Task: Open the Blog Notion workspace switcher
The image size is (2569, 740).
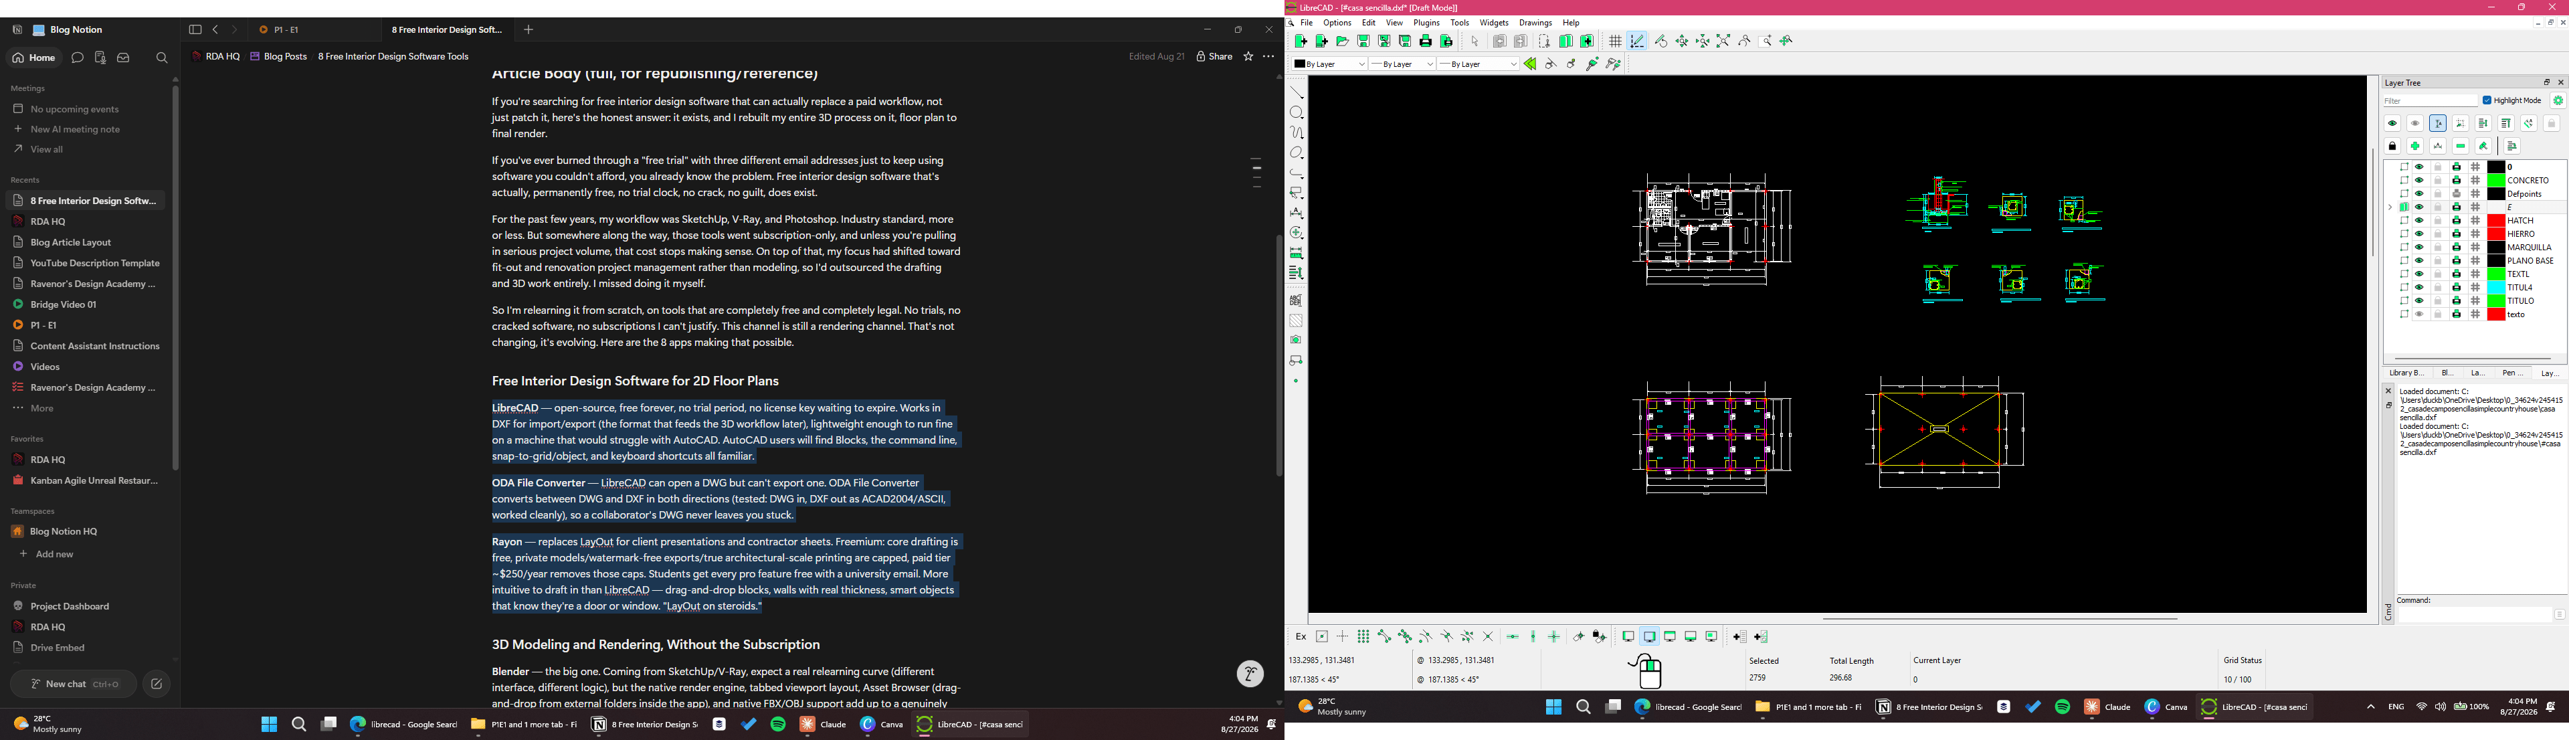Action: click(x=68, y=30)
